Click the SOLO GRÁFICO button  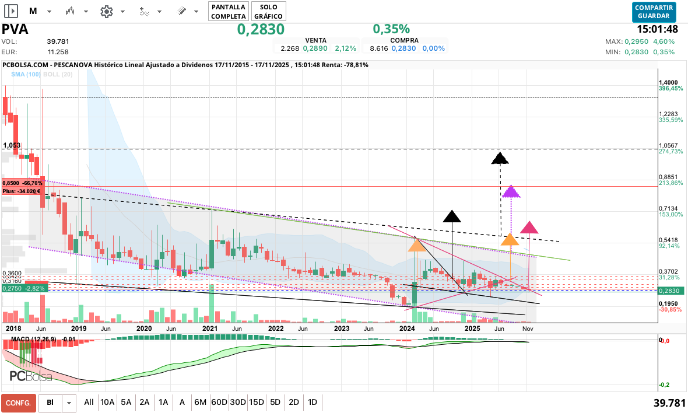tap(269, 12)
